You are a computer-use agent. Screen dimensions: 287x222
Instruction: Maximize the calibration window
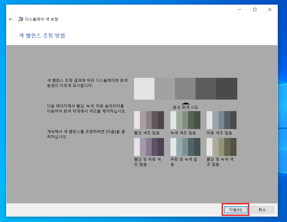click(255, 9)
